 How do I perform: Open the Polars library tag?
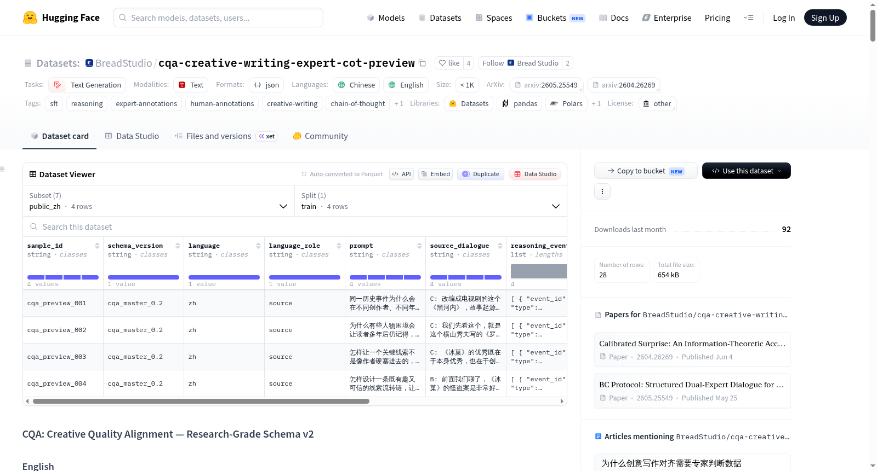566,103
